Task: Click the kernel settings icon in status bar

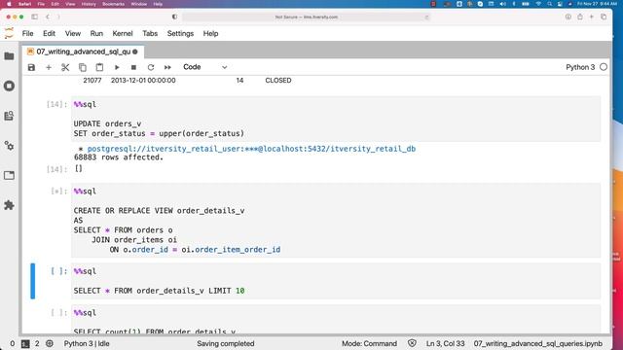Action: pyautogui.click(x=50, y=343)
